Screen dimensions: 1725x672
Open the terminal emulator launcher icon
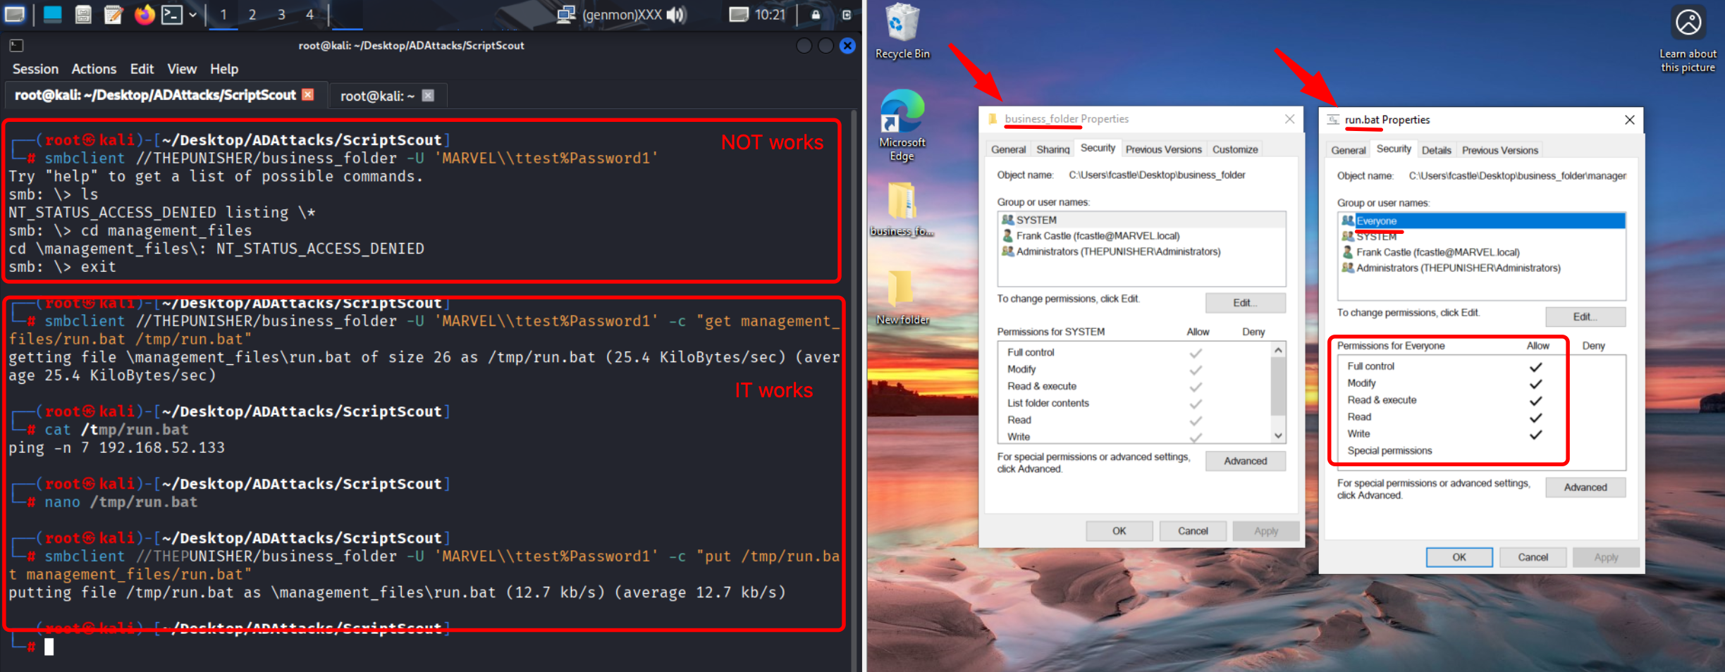(x=171, y=14)
